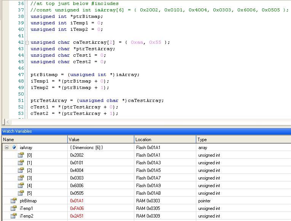Select the iTemp1 variable name
Image resolution: width=291 pixels, height=221 pixels.
tap(26, 208)
